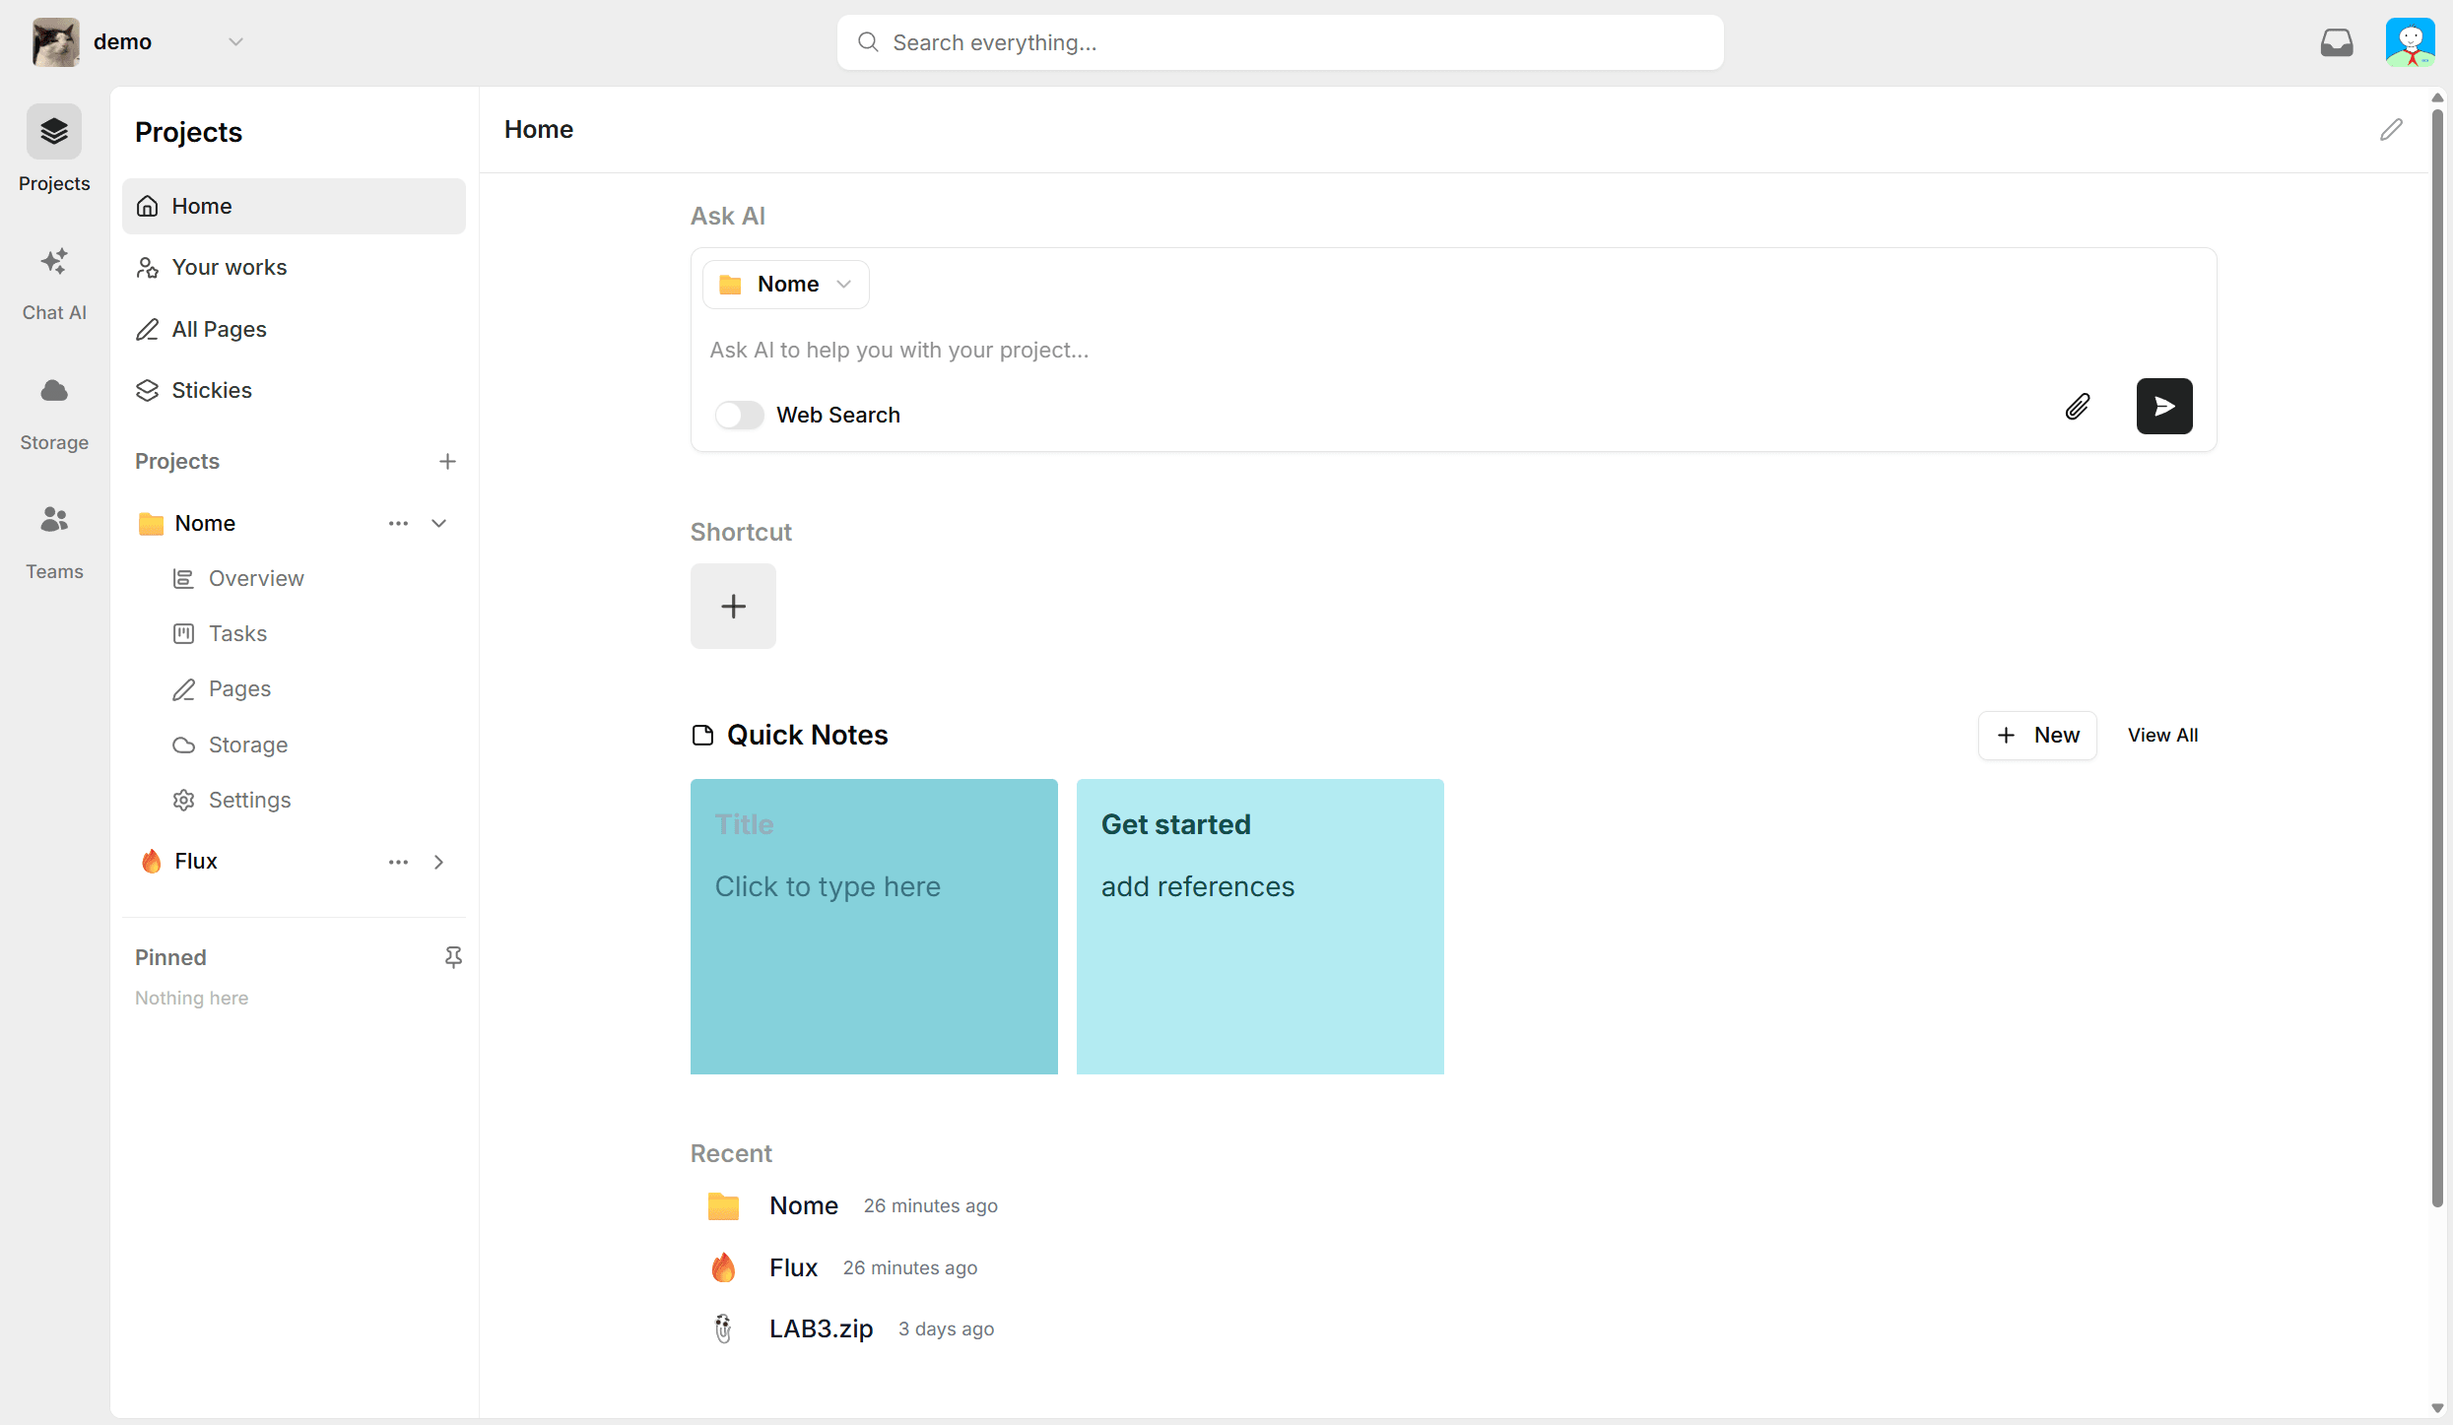Click the search magnifier icon
This screenshot has width=2453, height=1425.
[x=868, y=42]
